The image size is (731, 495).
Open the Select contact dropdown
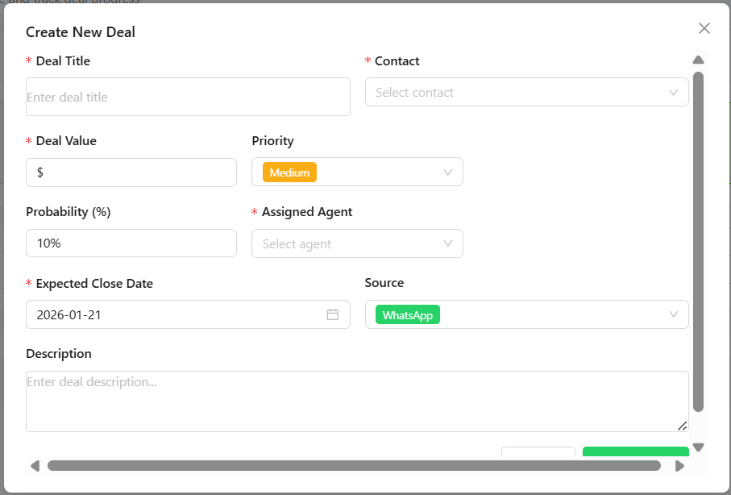click(x=527, y=92)
